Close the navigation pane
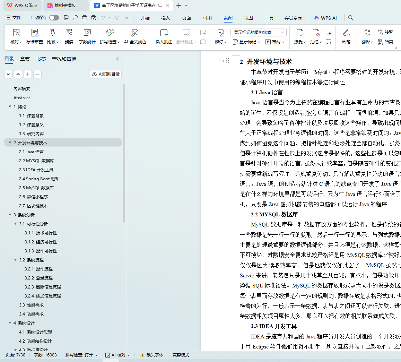This screenshot has width=401, height=362. [x=117, y=59]
